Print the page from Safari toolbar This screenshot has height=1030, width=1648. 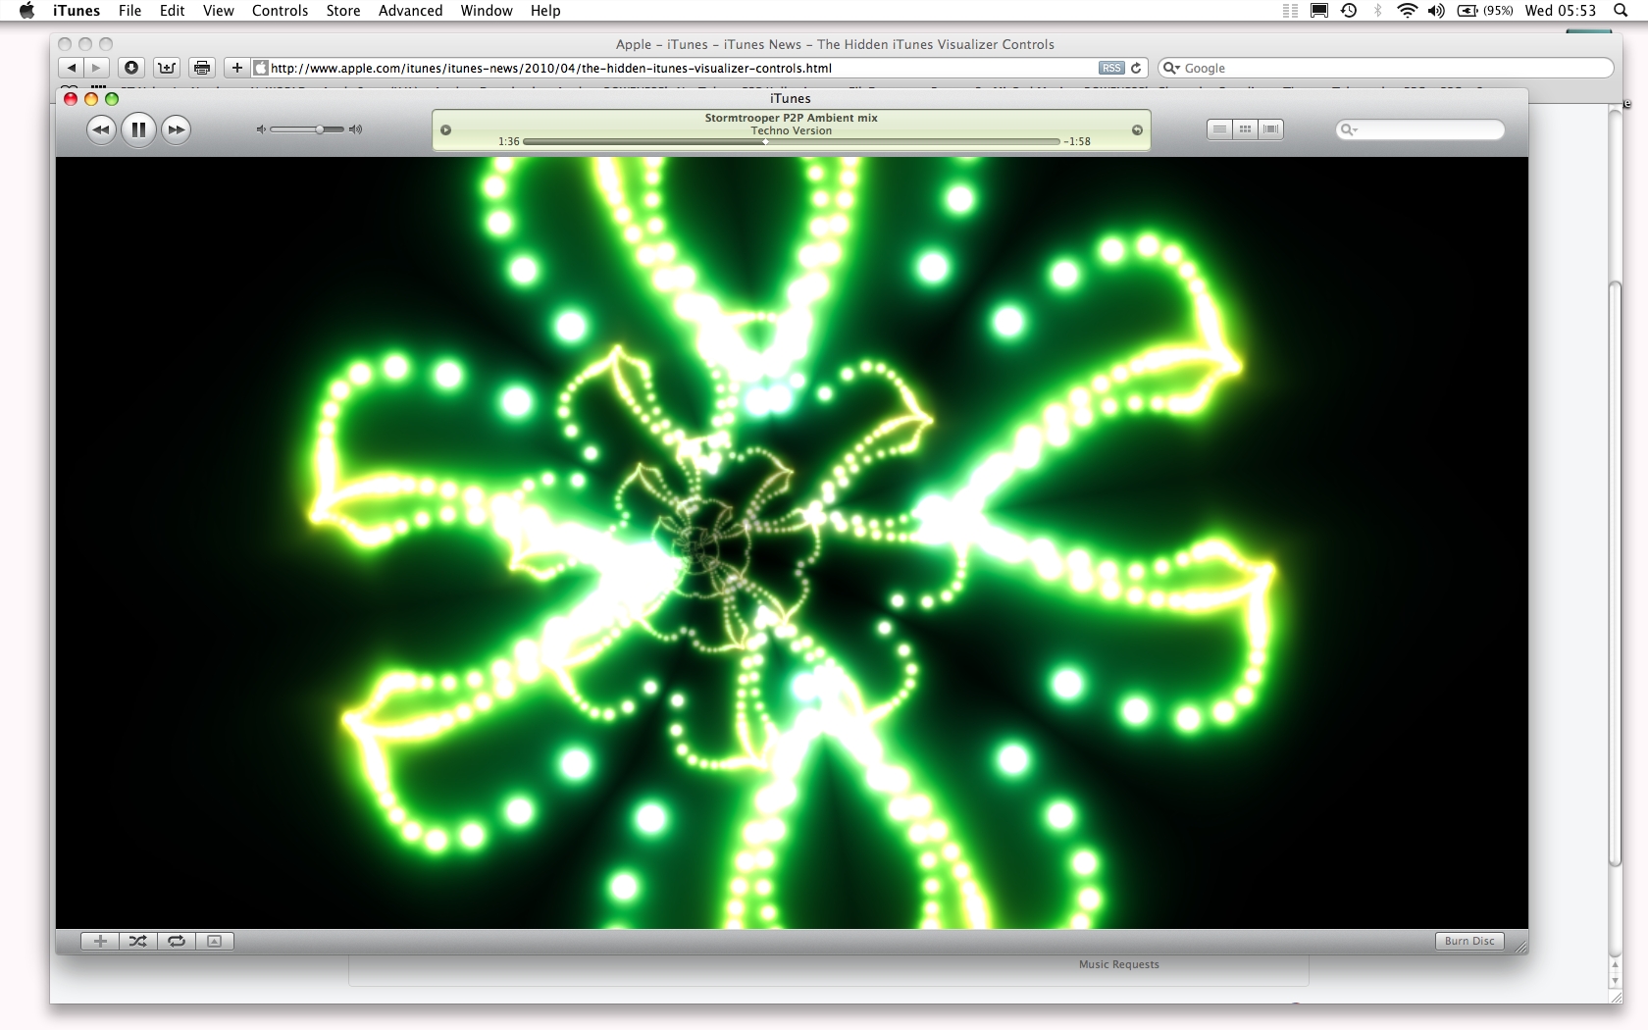pyautogui.click(x=202, y=68)
